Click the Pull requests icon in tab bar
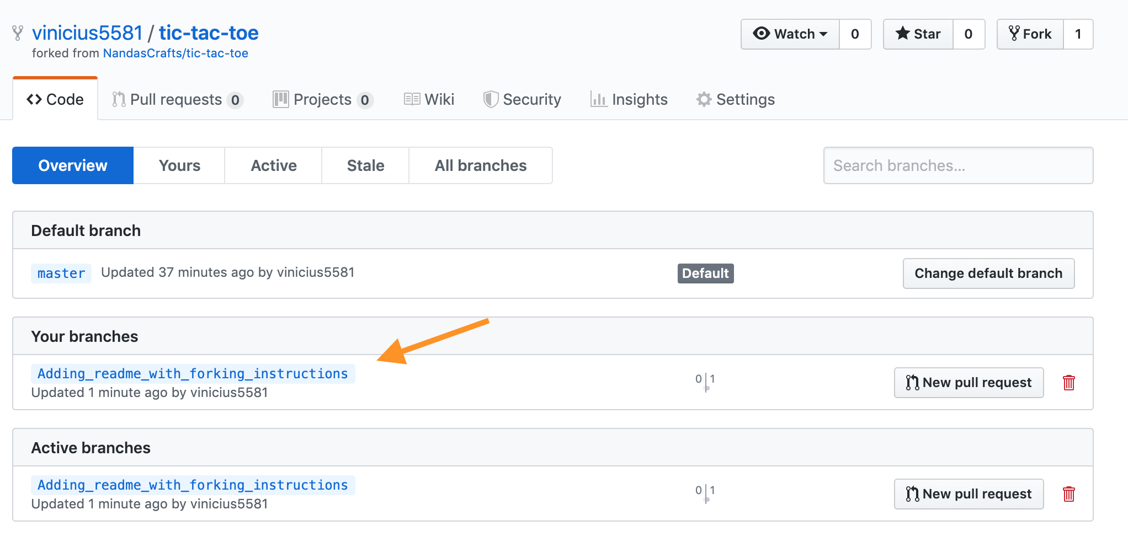The height and width of the screenshot is (558, 1128). (119, 99)
